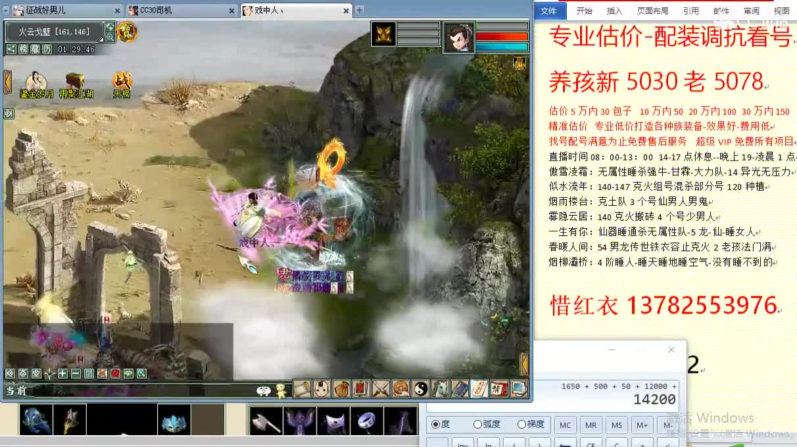Select the 梯度 gradians radio button
The image size is (797, 447).
531,425
